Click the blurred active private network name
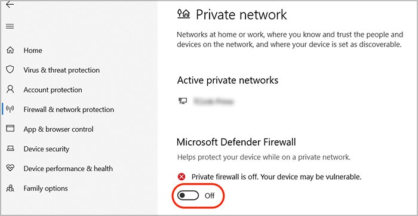The image size is (418, 216). [x=213, y=101]
